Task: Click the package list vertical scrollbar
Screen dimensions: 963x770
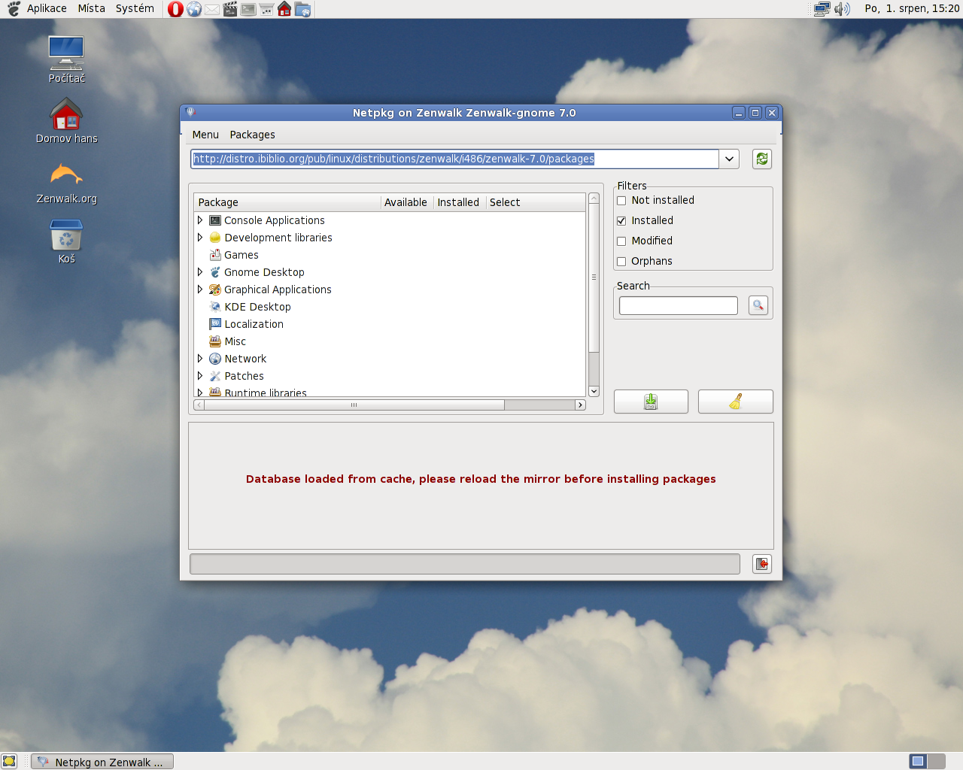Action: pos(594,277)
